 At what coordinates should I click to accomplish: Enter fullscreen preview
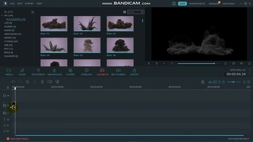[249, 64]
